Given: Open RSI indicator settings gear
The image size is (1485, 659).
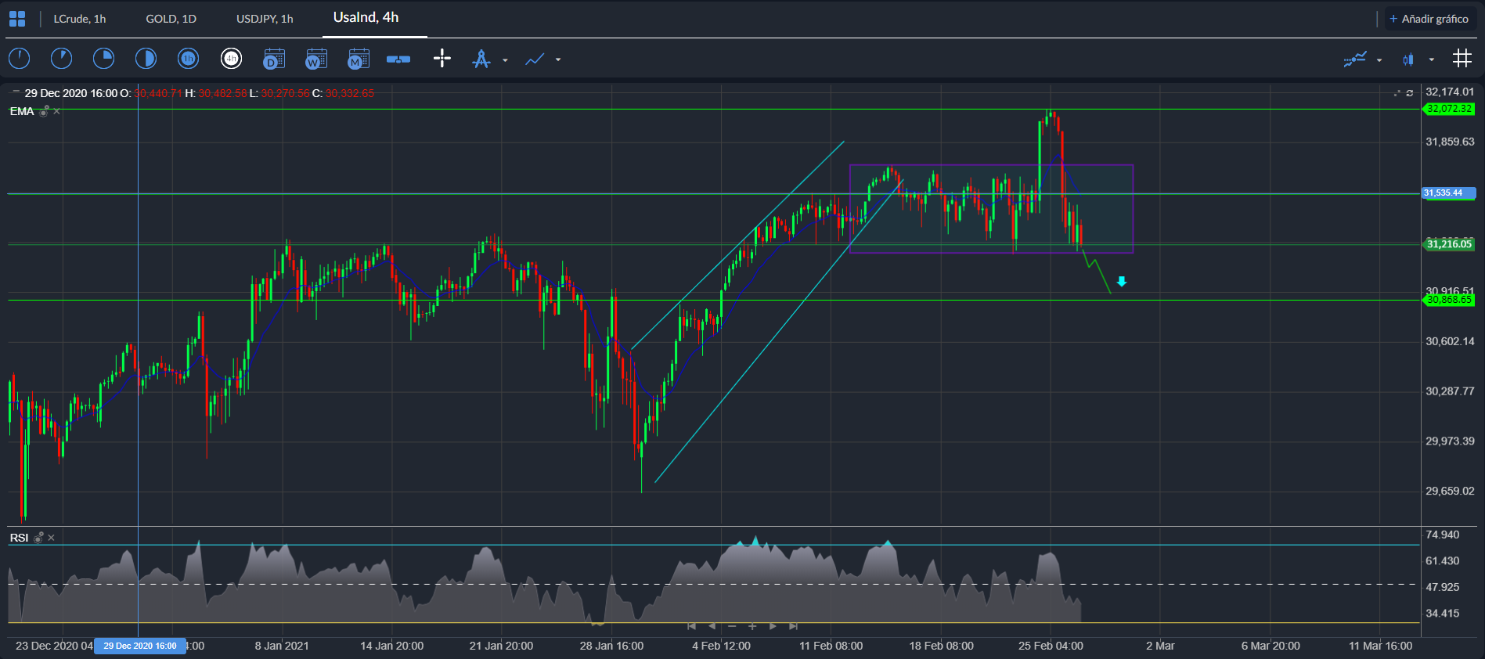Looking at the screenshot, I should click(x=39, y=538).
